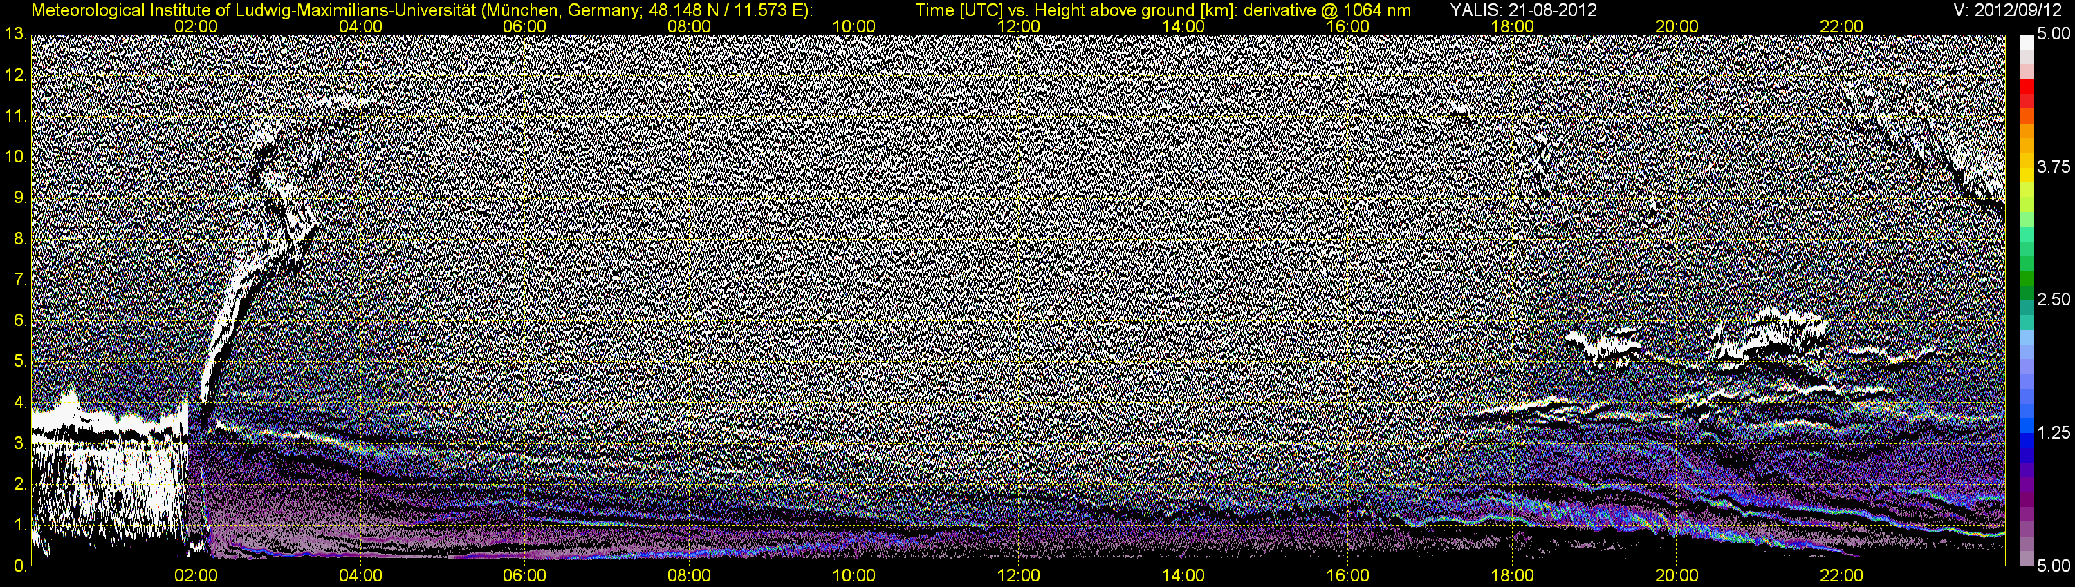Viewport: 2075px width, 587px height.
Task: Click the 02:00 label on the top time axis
Action: coord(196,26)
